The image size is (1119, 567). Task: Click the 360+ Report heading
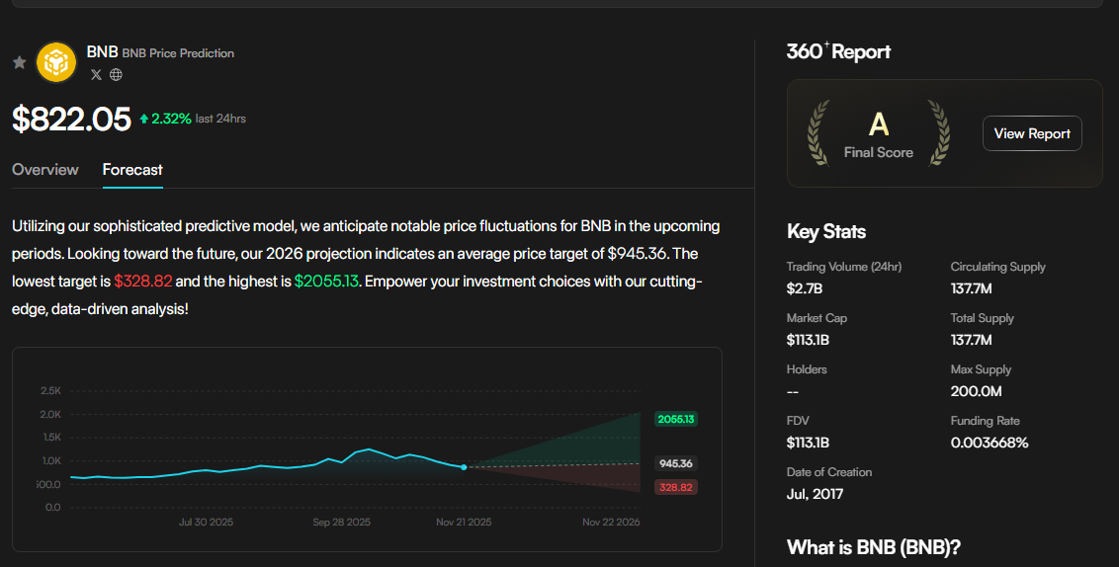(x=838, y=51)
